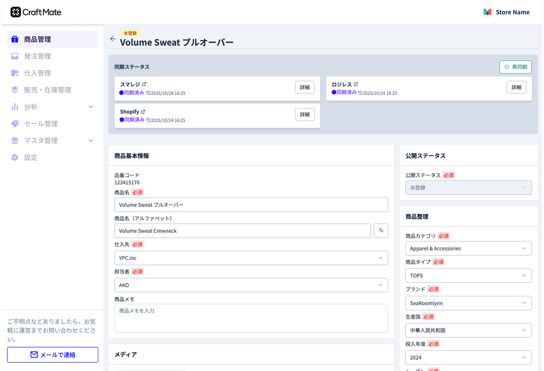Open the 担当者 dropdown showing AKO
This screenshot has width=544, height=371.
point(251,285)
